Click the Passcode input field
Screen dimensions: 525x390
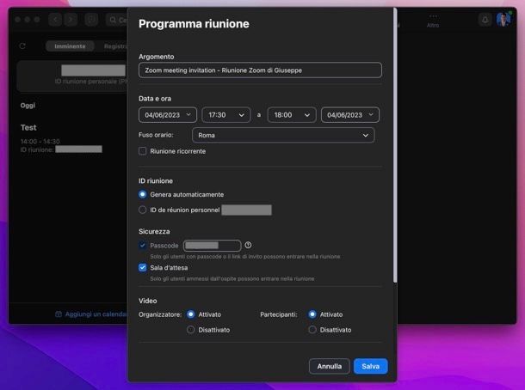pyautogui.click(x=212, y=246)
